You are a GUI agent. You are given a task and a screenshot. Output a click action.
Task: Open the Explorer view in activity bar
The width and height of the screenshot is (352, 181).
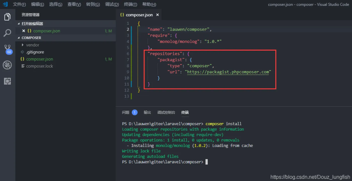coord(7,17)
